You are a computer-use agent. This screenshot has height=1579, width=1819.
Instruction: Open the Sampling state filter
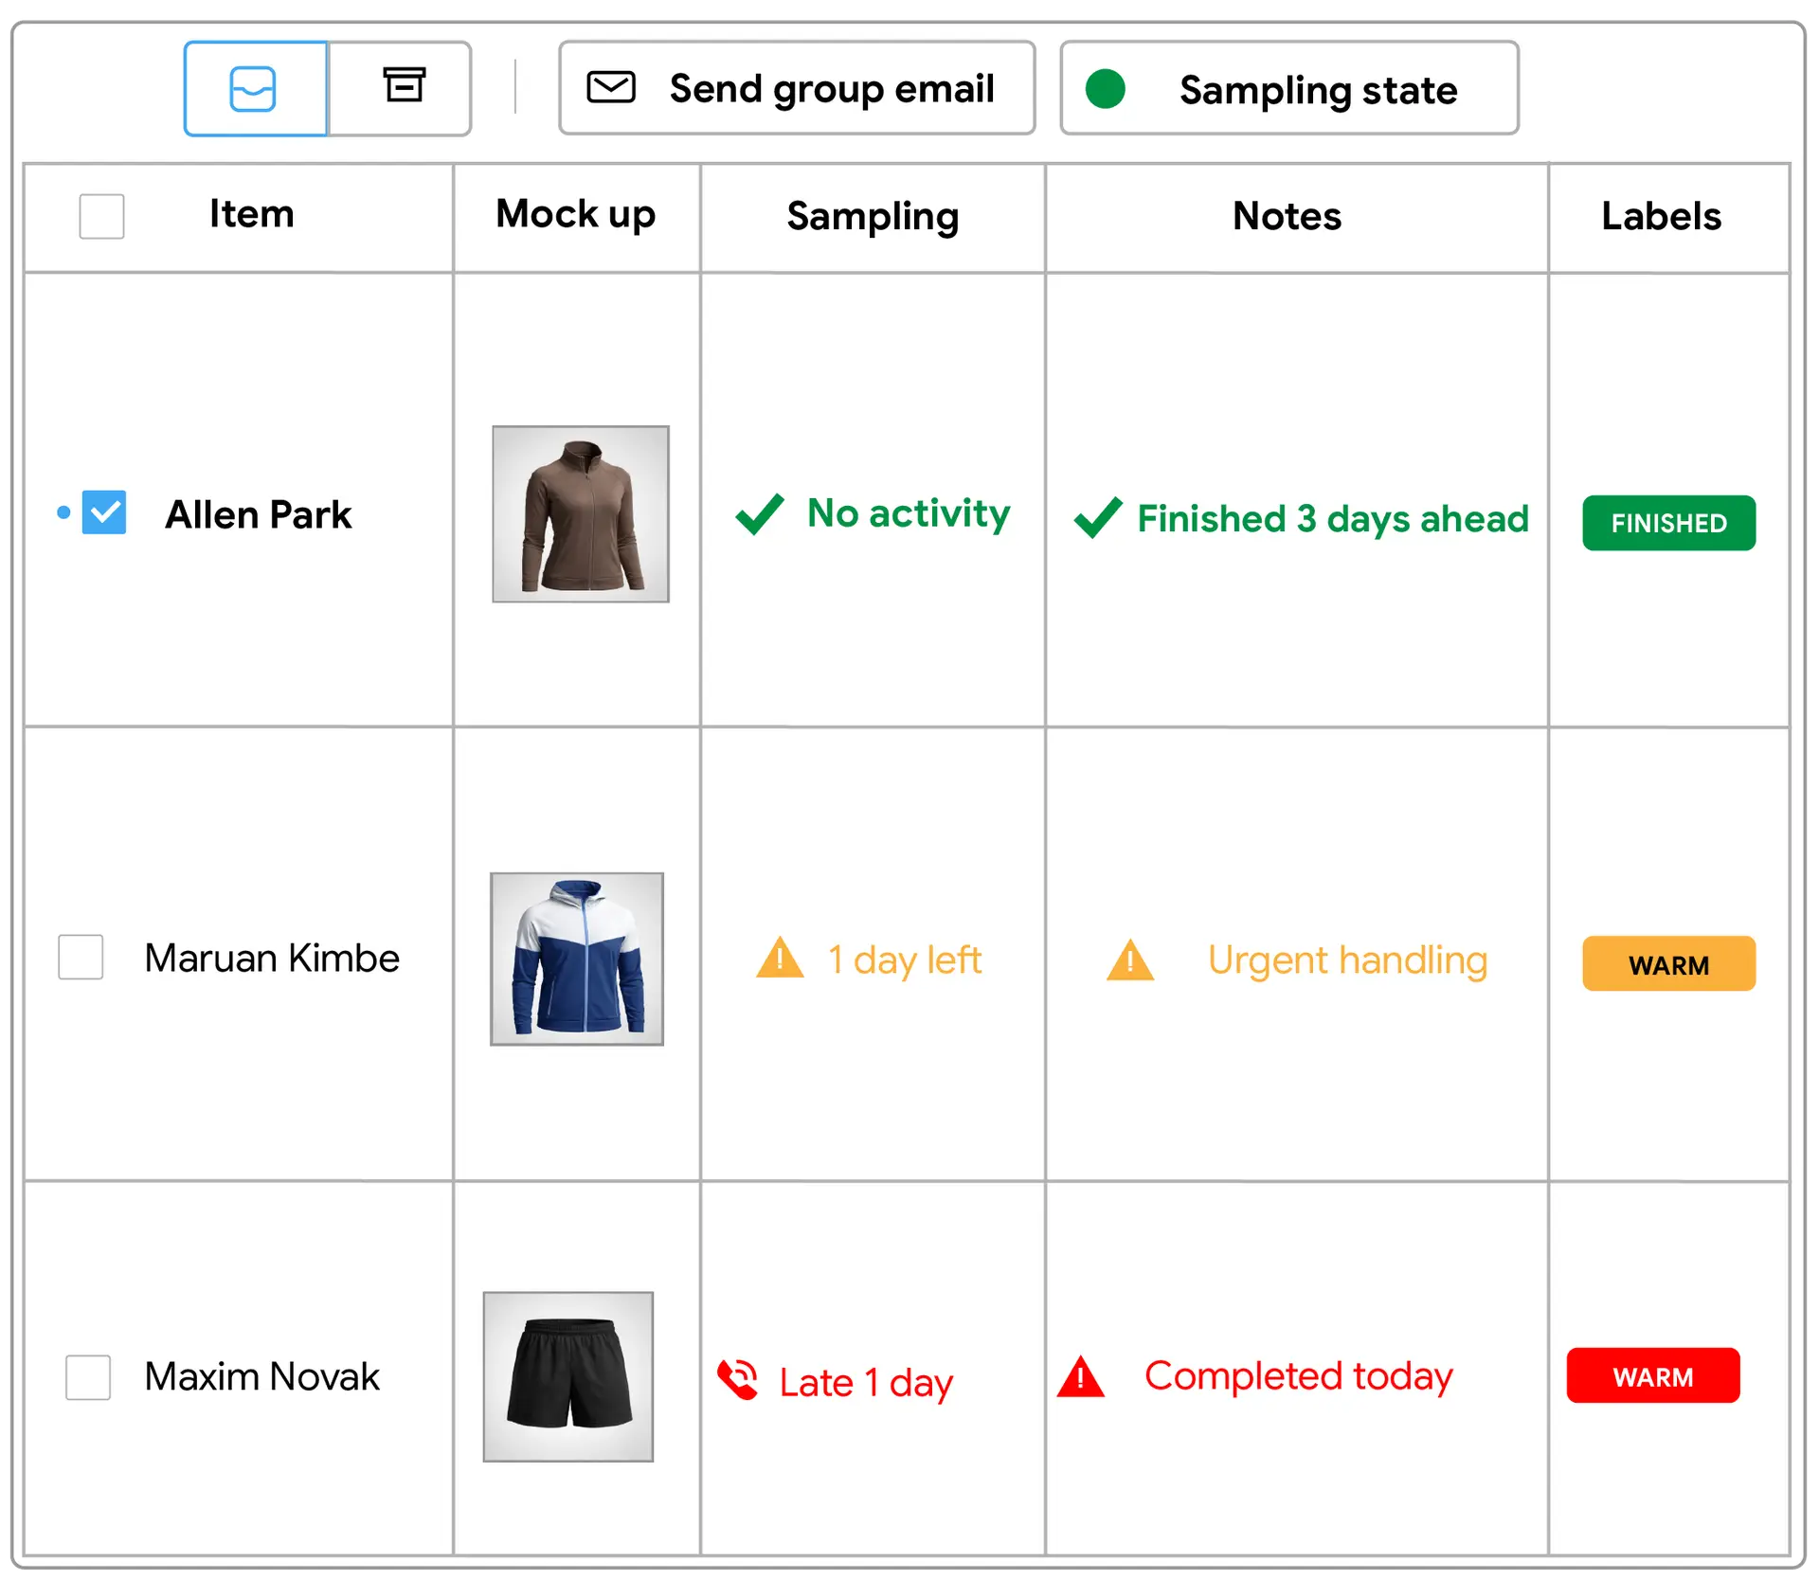[1288, 89]
